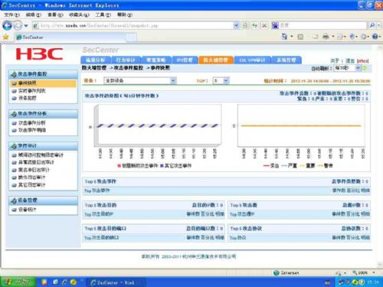Click the red 被阻断的攻击事件 legend swatch
Viewport: 383px width, 287px height.
(x=119, y=166)
